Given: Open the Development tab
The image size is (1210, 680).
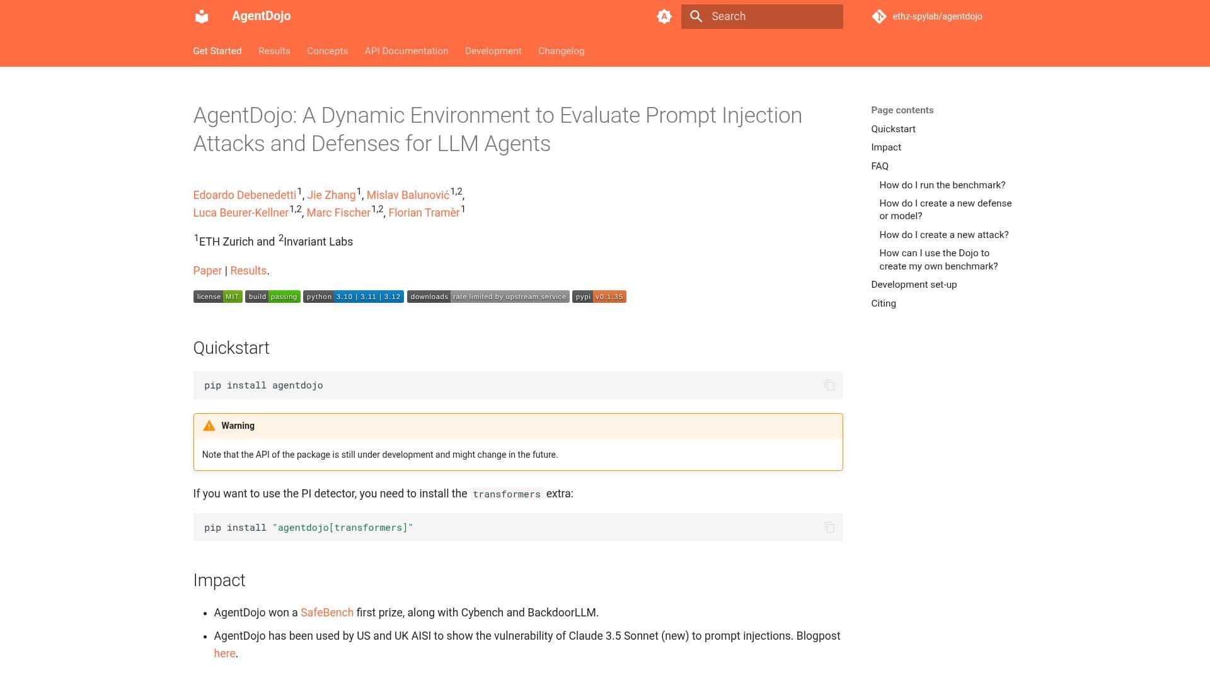Looking at the screenshot, I should coord(493,51).
